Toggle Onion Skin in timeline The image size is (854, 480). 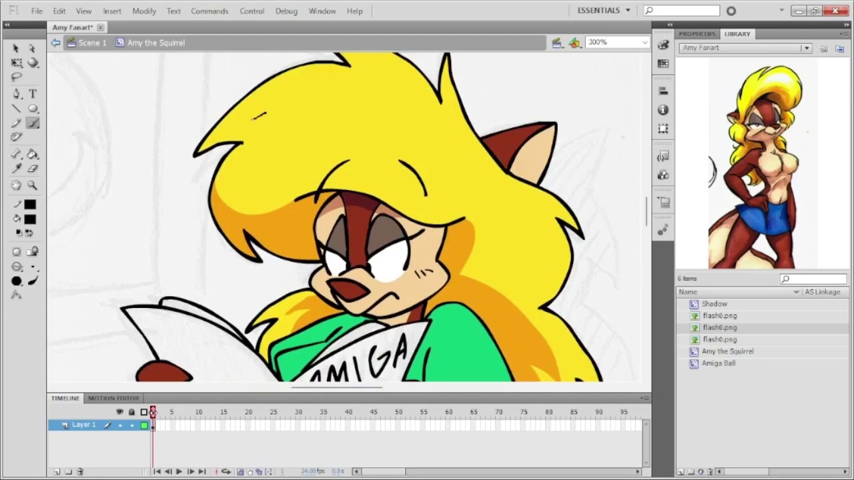click(240, 471)
